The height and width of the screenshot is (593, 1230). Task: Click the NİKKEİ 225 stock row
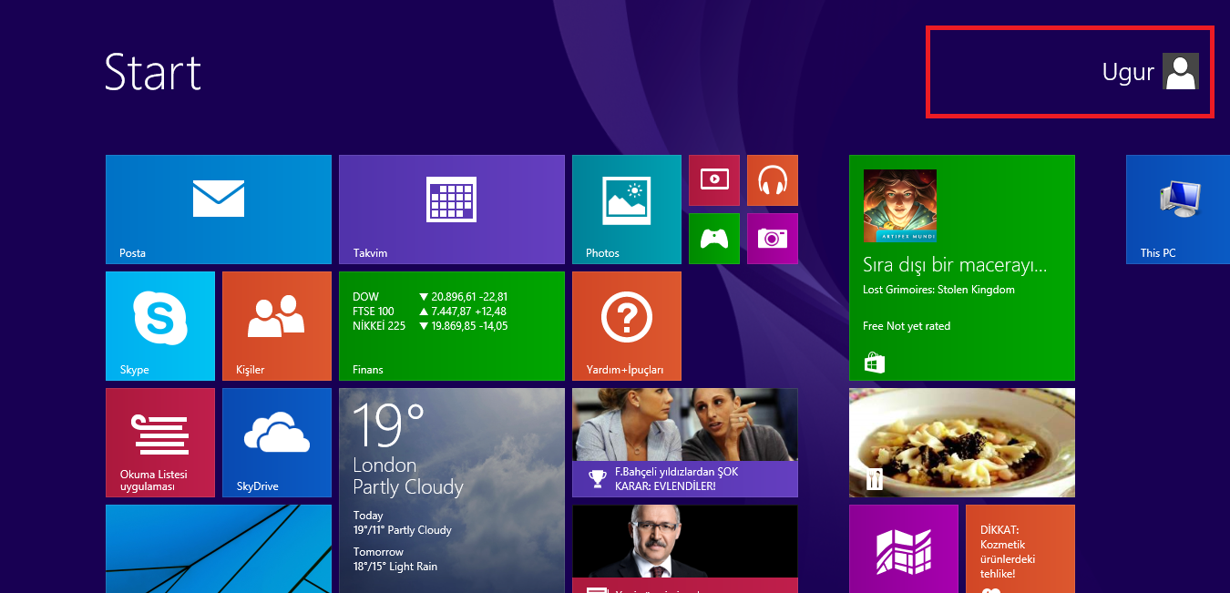[x=430, y=326]
